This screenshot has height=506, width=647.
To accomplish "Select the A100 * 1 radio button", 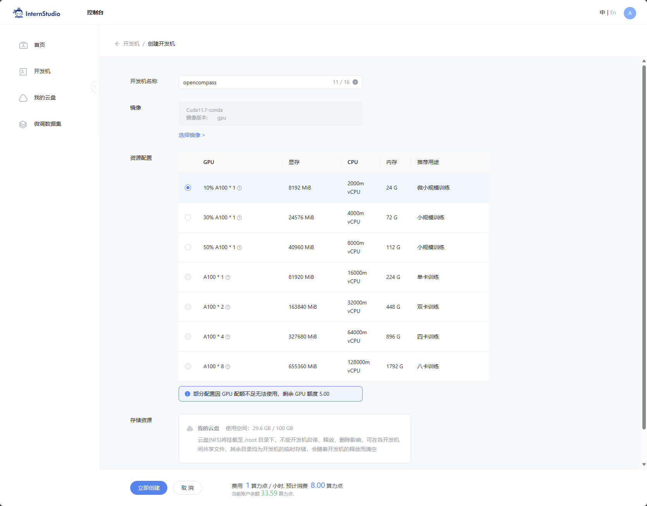I will tap(188, 277).
